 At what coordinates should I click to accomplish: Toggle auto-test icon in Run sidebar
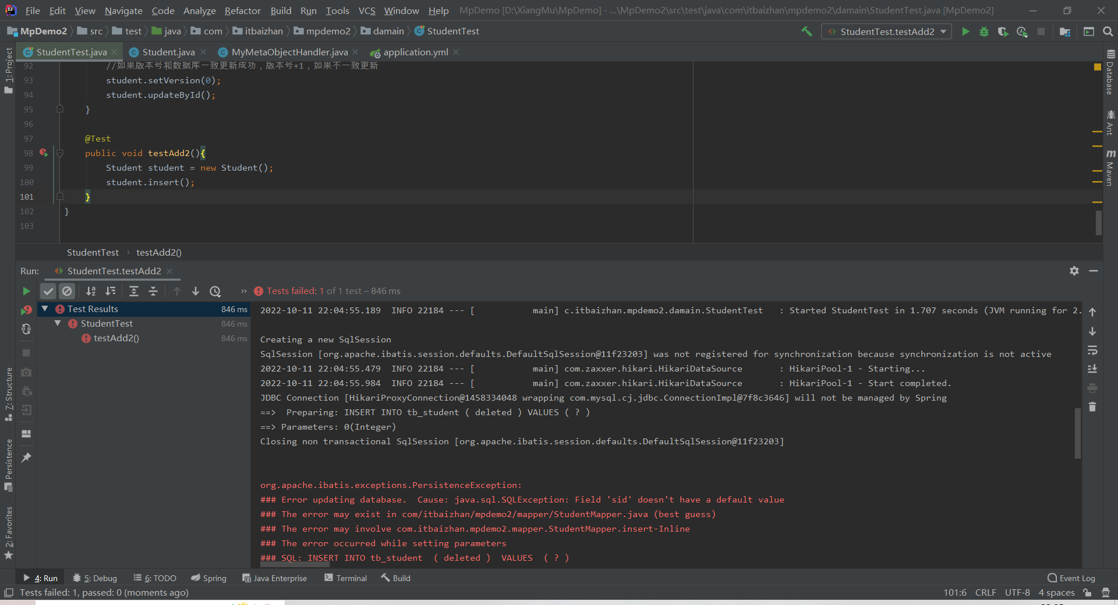[26, 329]
